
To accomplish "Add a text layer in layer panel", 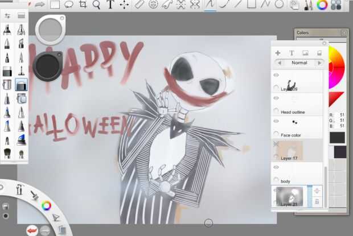I will pos(292,53).
